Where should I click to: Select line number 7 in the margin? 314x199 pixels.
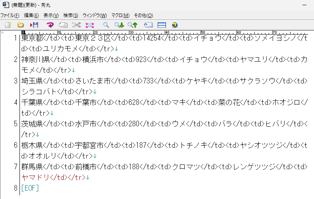coord(16,166)
